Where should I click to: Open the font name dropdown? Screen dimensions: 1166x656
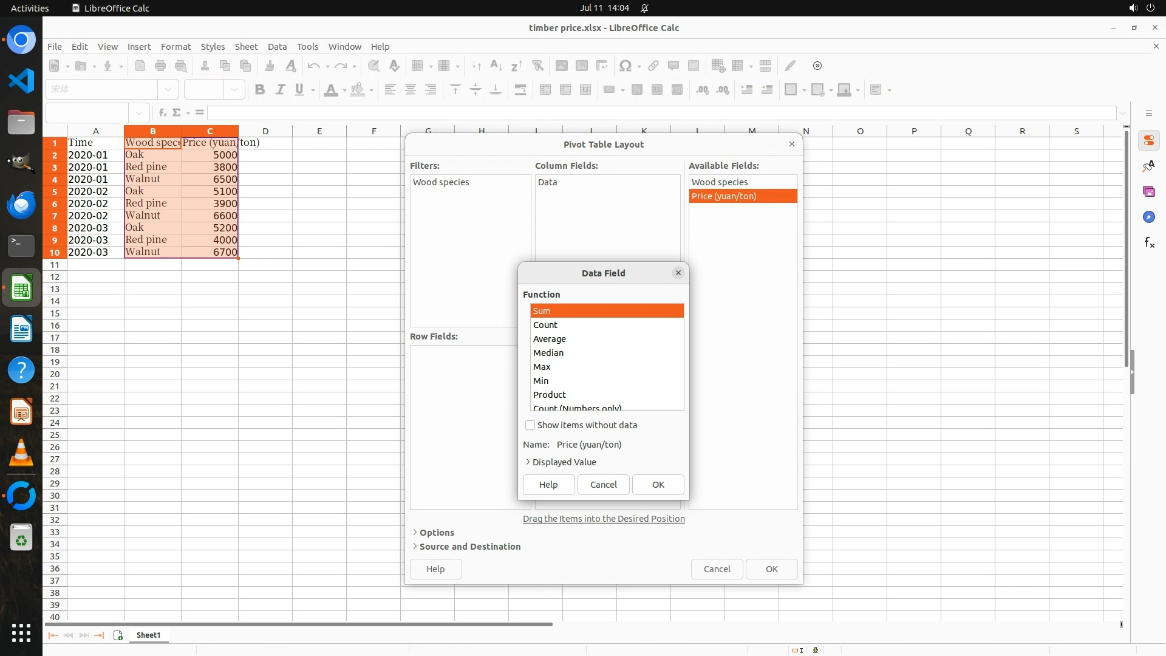coord(168,89)
